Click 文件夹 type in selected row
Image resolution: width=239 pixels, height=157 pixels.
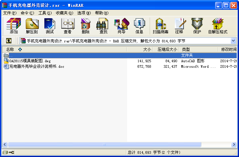click(187, 55)
